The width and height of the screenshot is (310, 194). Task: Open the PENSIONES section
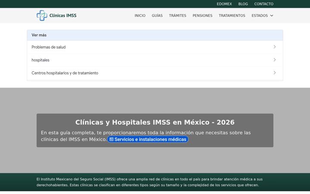[202, 16]
